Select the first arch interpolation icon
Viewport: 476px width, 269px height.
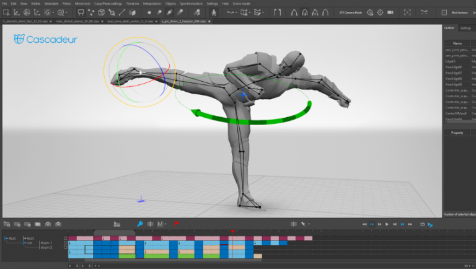(294, 12)
